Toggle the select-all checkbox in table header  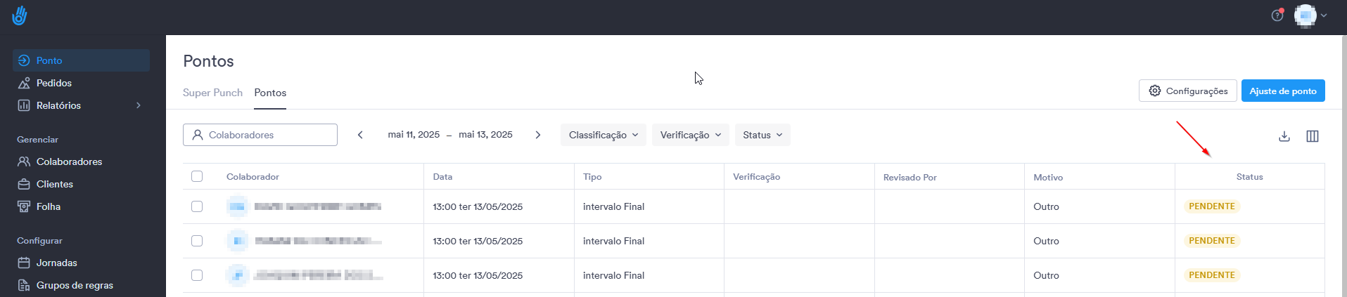click(x=197, y=176)
